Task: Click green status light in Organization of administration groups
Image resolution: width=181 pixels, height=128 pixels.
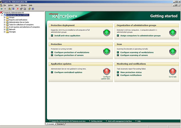Action: tap(173, 32)
